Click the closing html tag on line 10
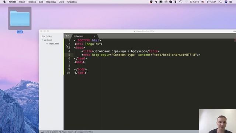 pos(80,73)
